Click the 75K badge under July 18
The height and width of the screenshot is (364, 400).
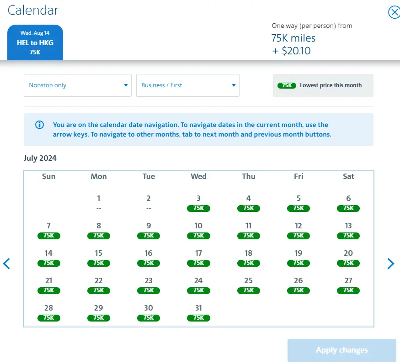tap(249, 263)
